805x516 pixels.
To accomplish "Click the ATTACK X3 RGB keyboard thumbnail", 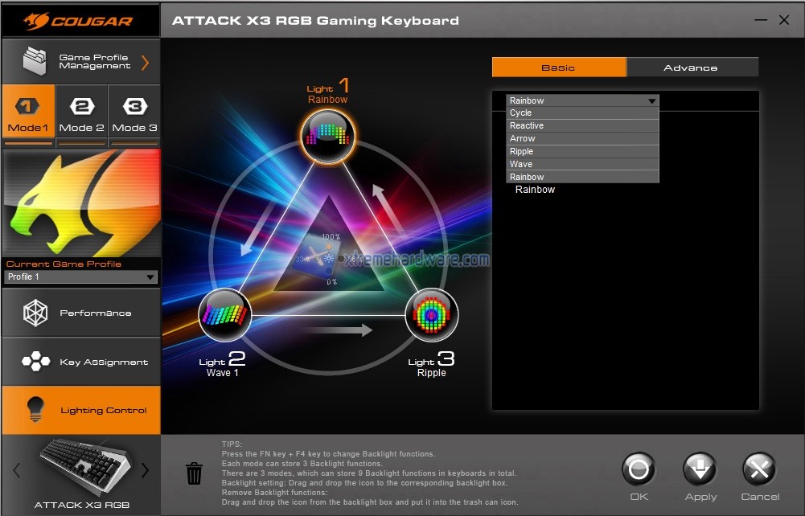I will pyautogui.click(x=80, y=468).
